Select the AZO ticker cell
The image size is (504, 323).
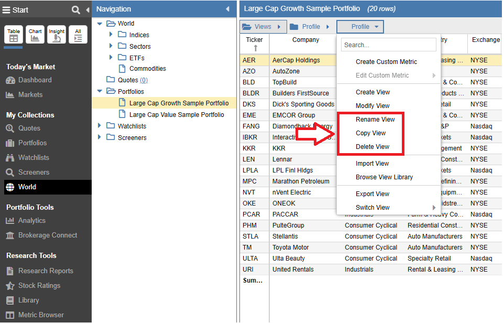254,71
